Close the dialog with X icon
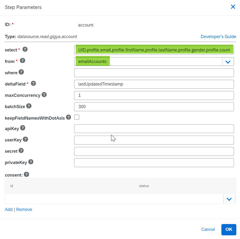 click(x=233, y=7)
